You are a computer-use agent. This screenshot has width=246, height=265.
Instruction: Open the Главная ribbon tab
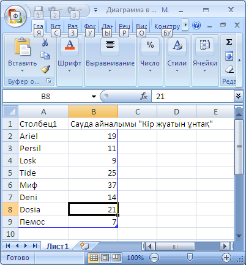click(38, 26)
